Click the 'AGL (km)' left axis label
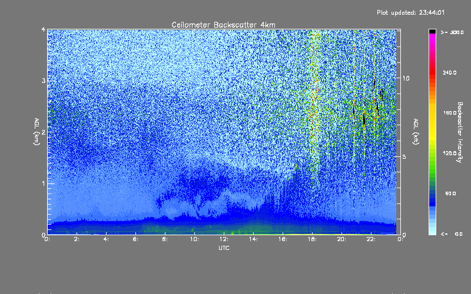Image resolution: width=471 pixels, height=294 pixels. pos(37,132)
